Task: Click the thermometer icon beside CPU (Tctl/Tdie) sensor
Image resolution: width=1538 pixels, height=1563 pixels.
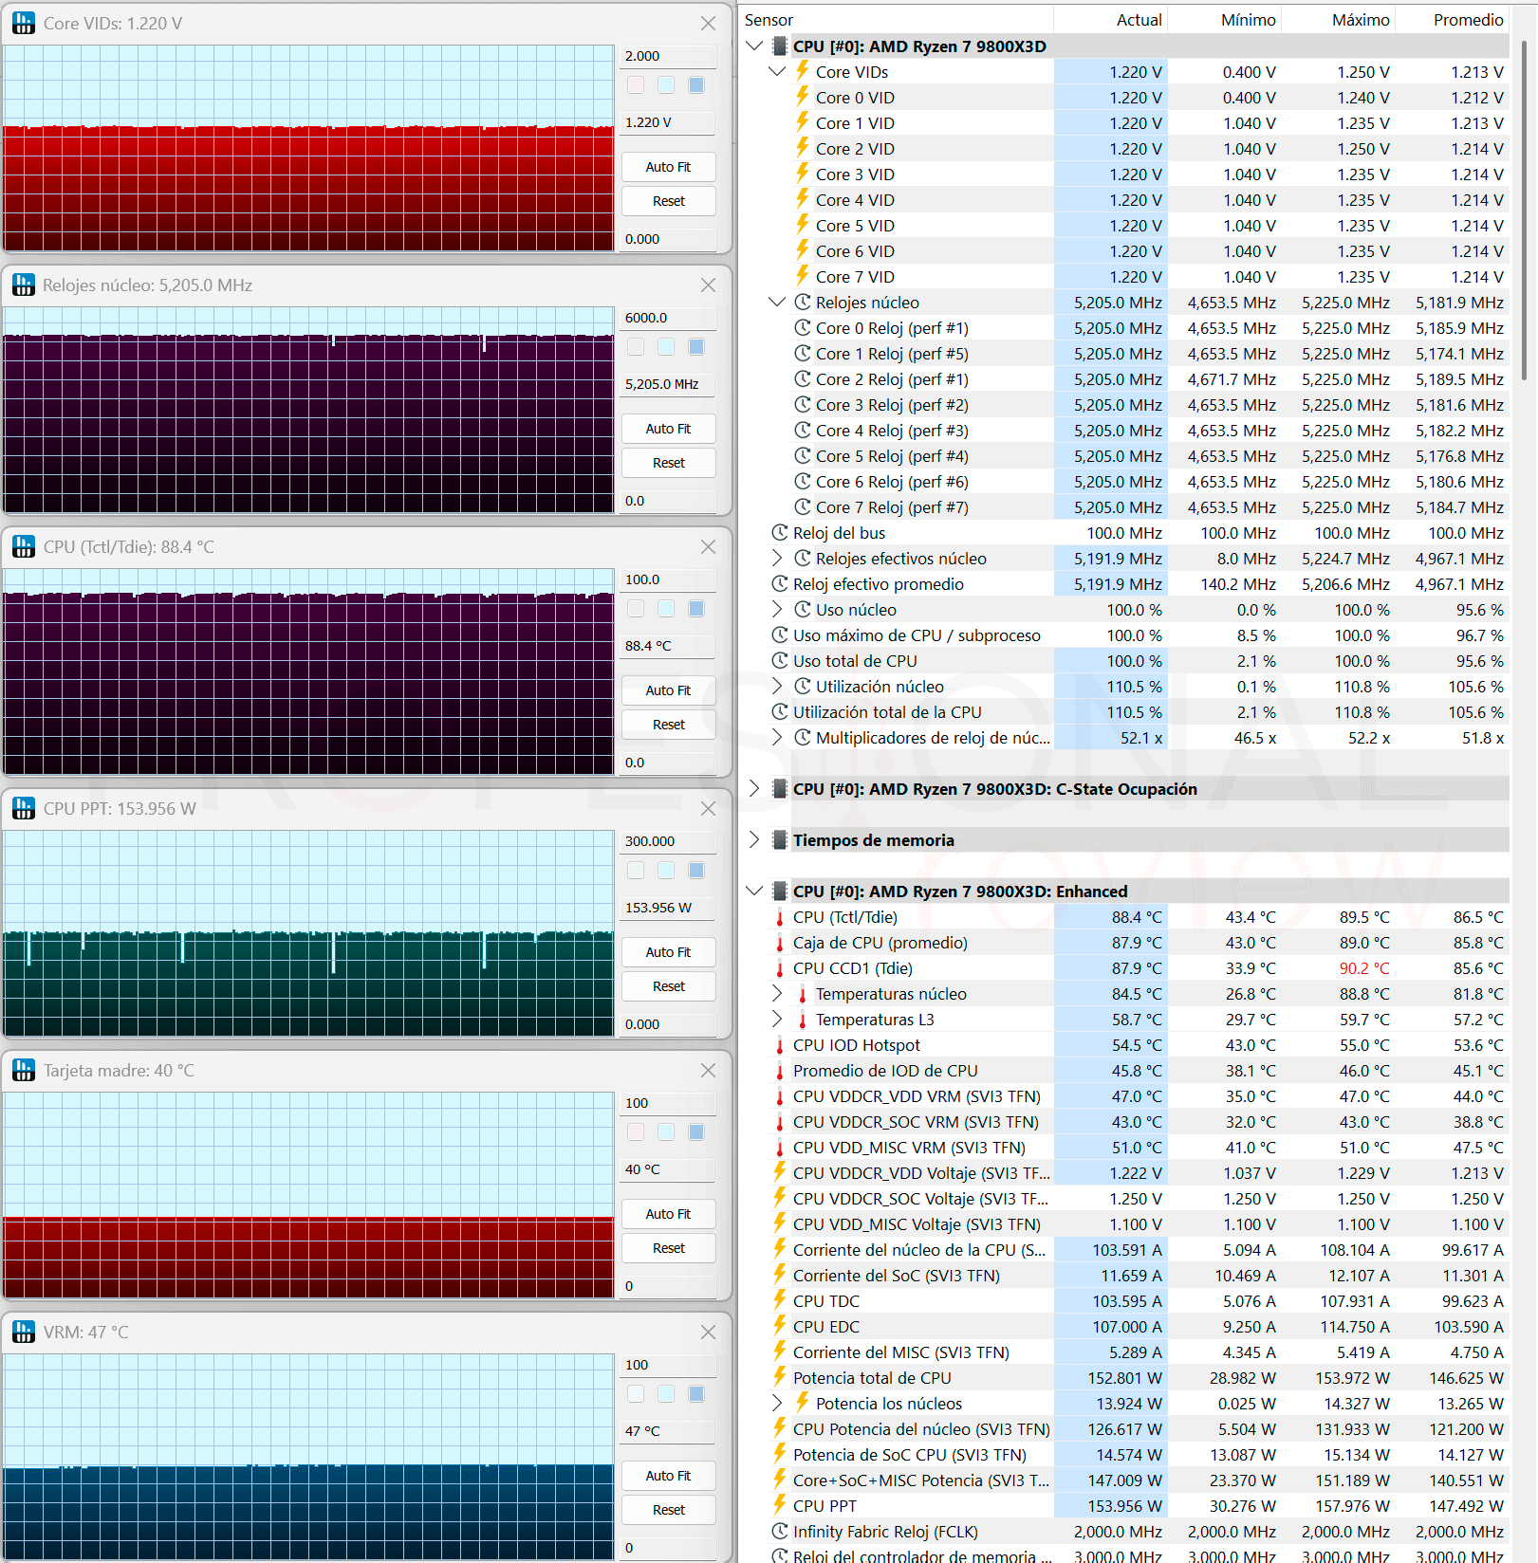Action: pyautogui.click(x=780, y=917)
